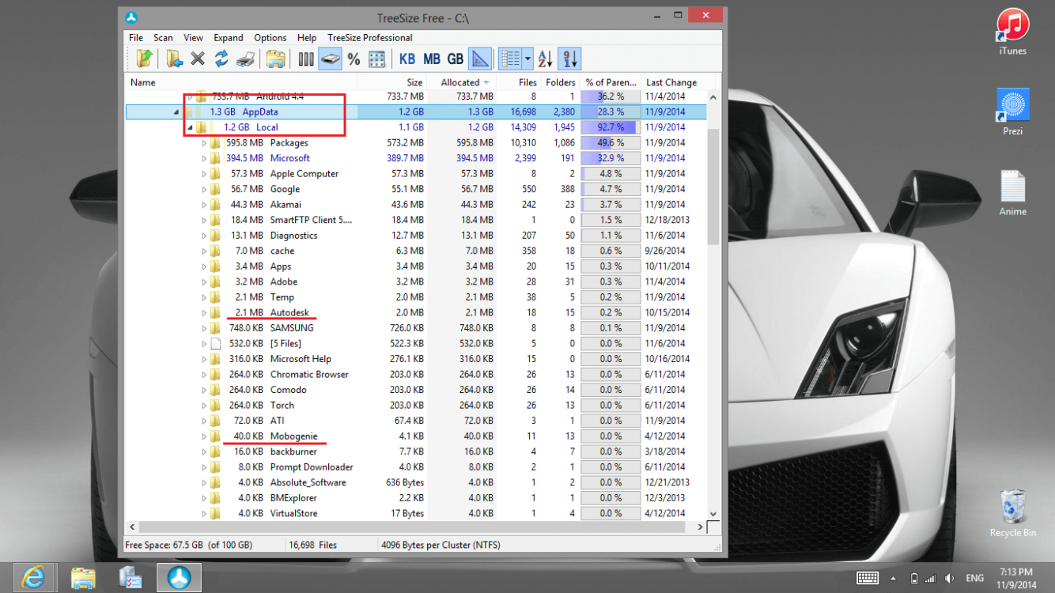
Task: Click Packages 49.6 % parent bar
Action: pos(610,143)
